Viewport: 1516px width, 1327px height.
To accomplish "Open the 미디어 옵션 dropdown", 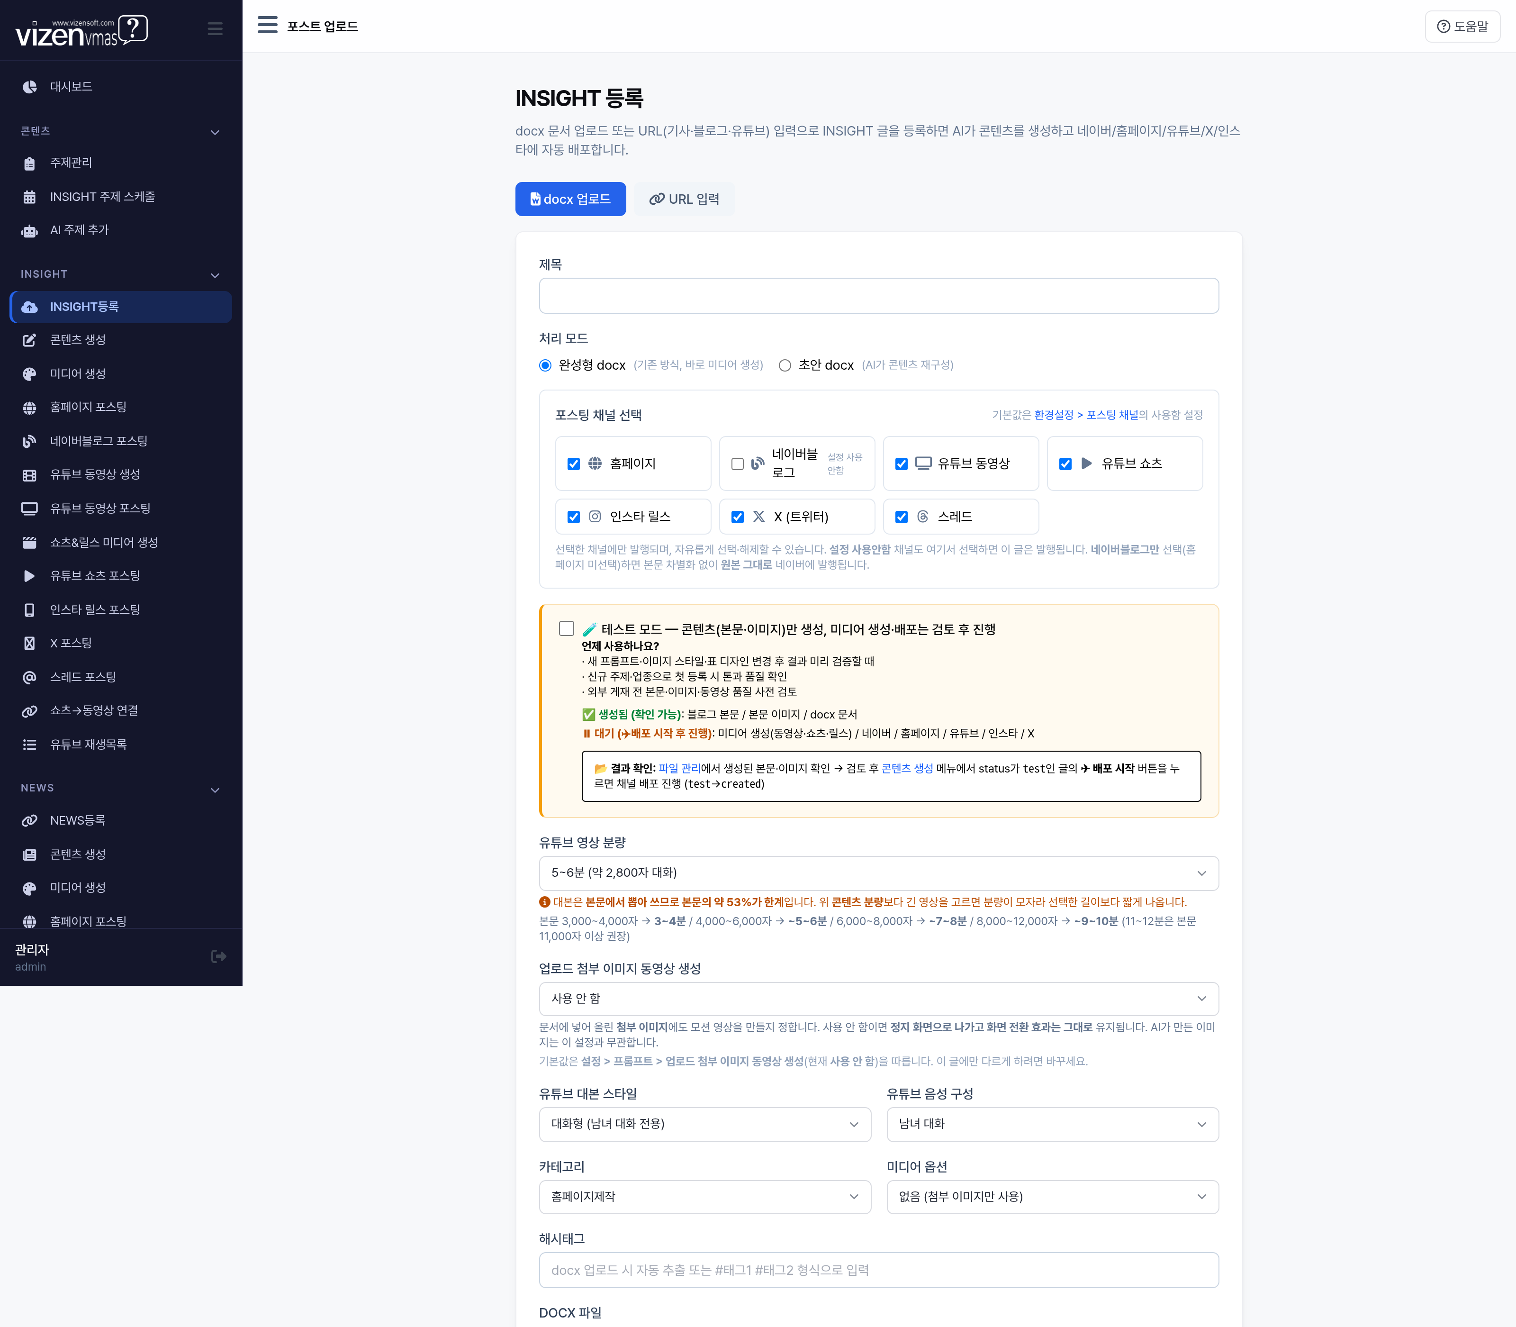I will [1053, 1197].
